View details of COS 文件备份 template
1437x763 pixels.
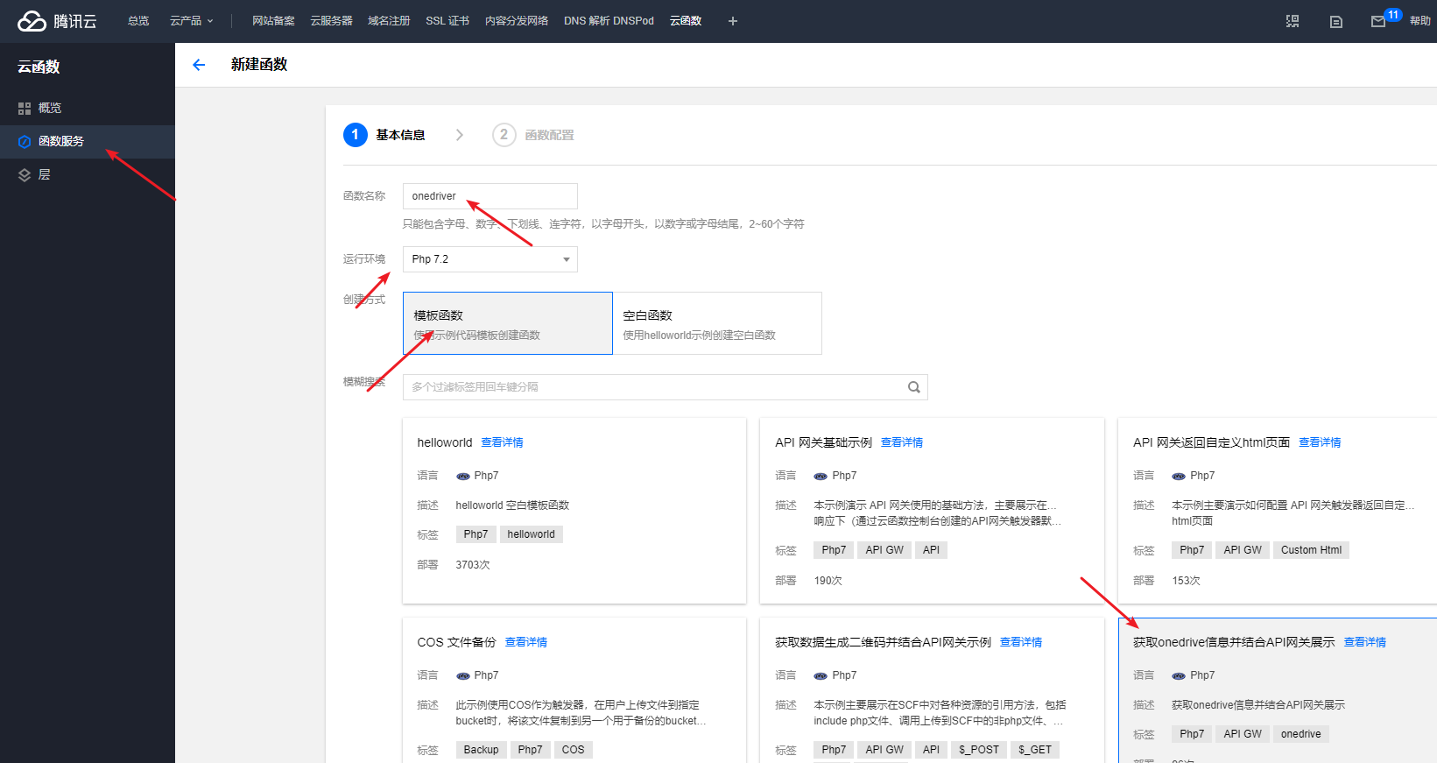[526, 643]
